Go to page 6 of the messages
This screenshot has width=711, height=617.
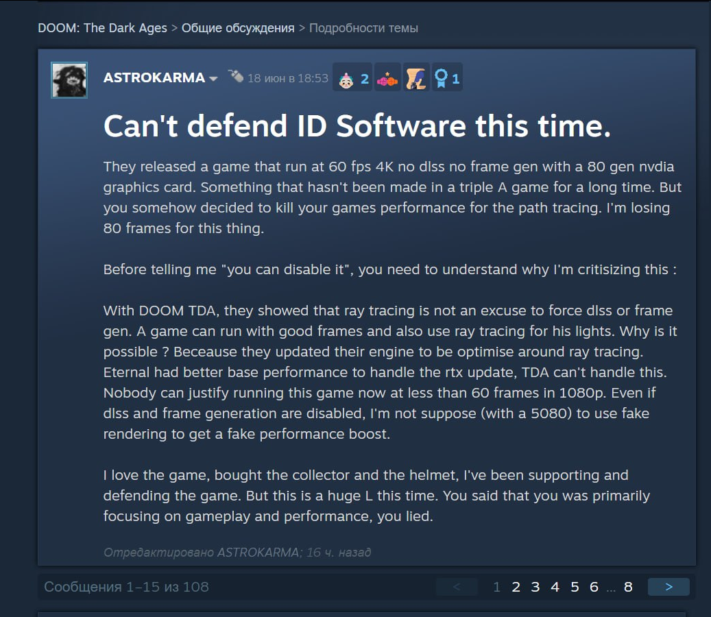[x=594, y=587]
